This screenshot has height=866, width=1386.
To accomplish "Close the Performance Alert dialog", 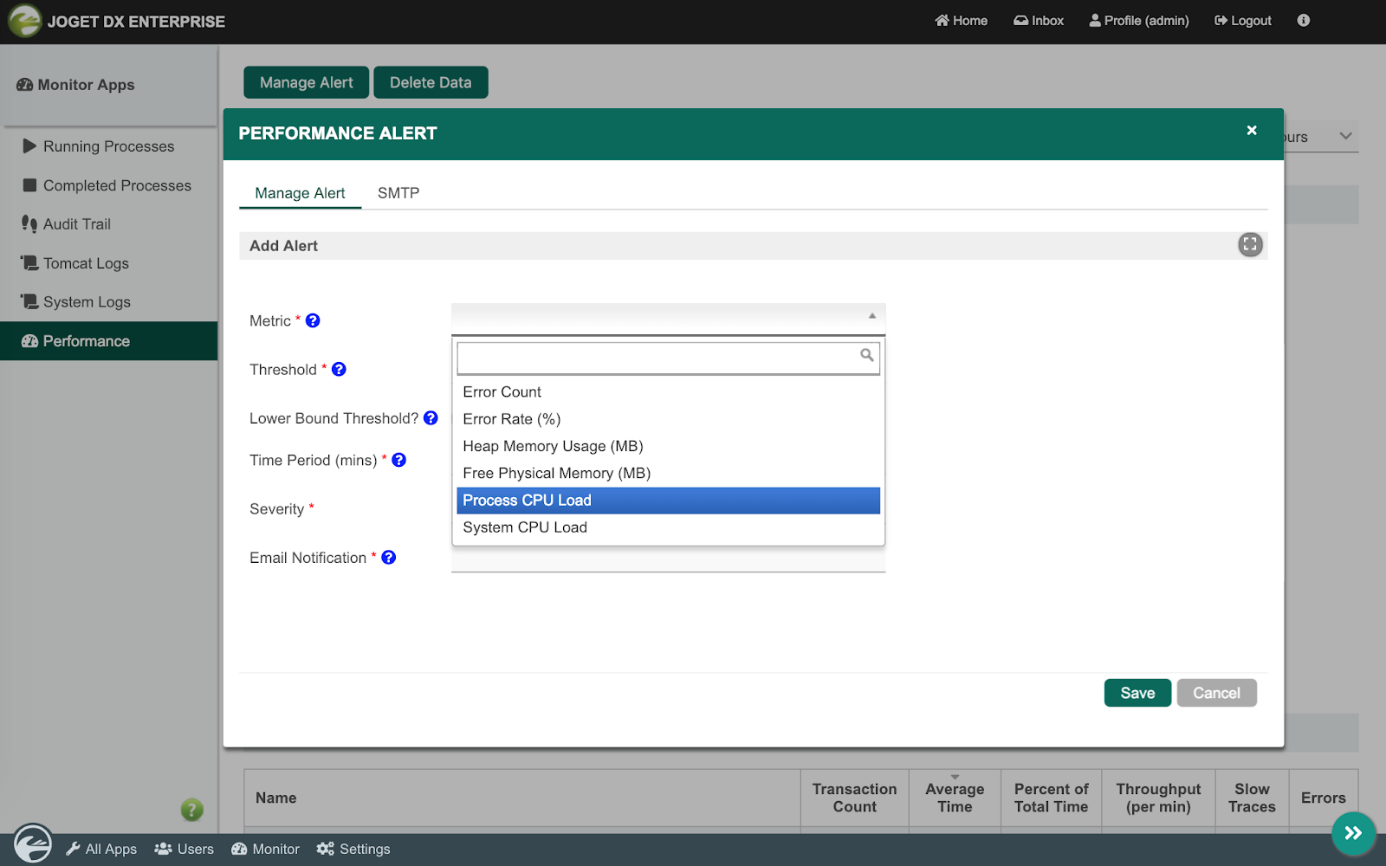I will click(1252, 131).
